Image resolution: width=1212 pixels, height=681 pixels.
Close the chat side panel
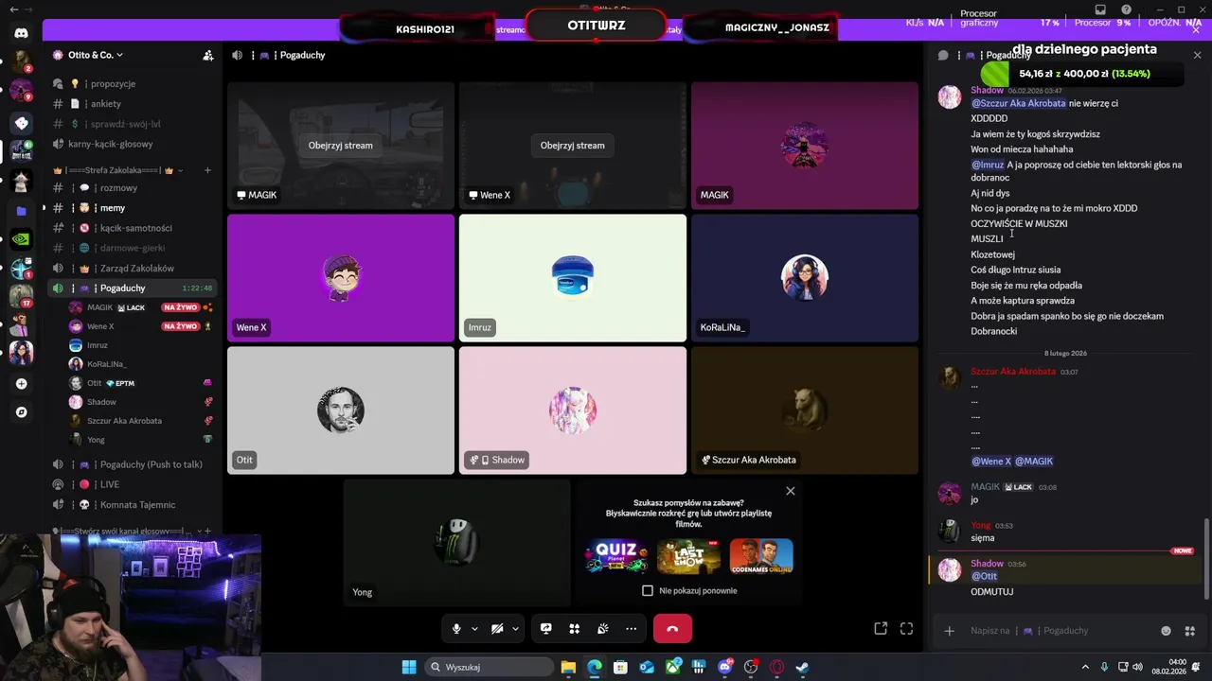pyautogui.click(x=1197, y=55)
